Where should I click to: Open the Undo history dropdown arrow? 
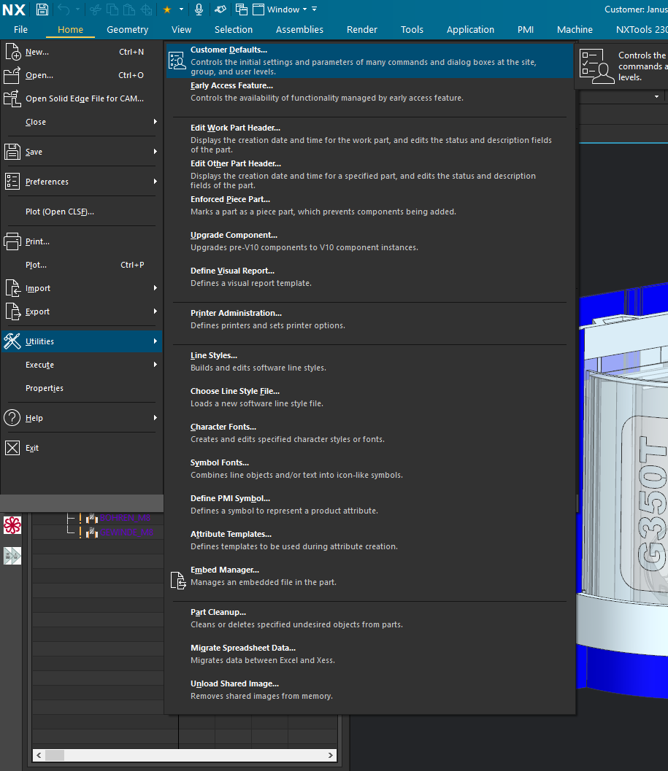pos(78,9)
